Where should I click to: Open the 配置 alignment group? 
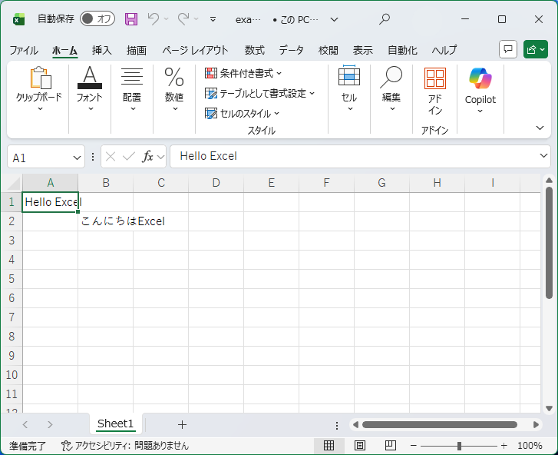pyautogui.click(x=132, y=89)
